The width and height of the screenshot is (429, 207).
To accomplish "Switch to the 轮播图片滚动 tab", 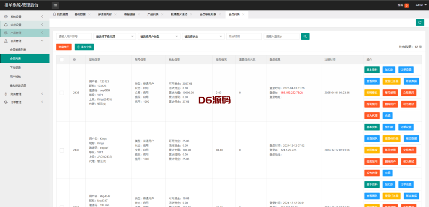I will tap(179, 14).
